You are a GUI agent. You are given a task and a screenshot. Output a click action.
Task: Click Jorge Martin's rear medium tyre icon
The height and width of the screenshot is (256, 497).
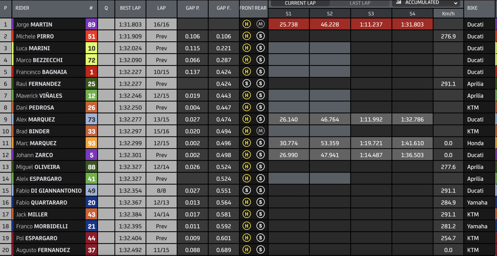click(260, 24)
